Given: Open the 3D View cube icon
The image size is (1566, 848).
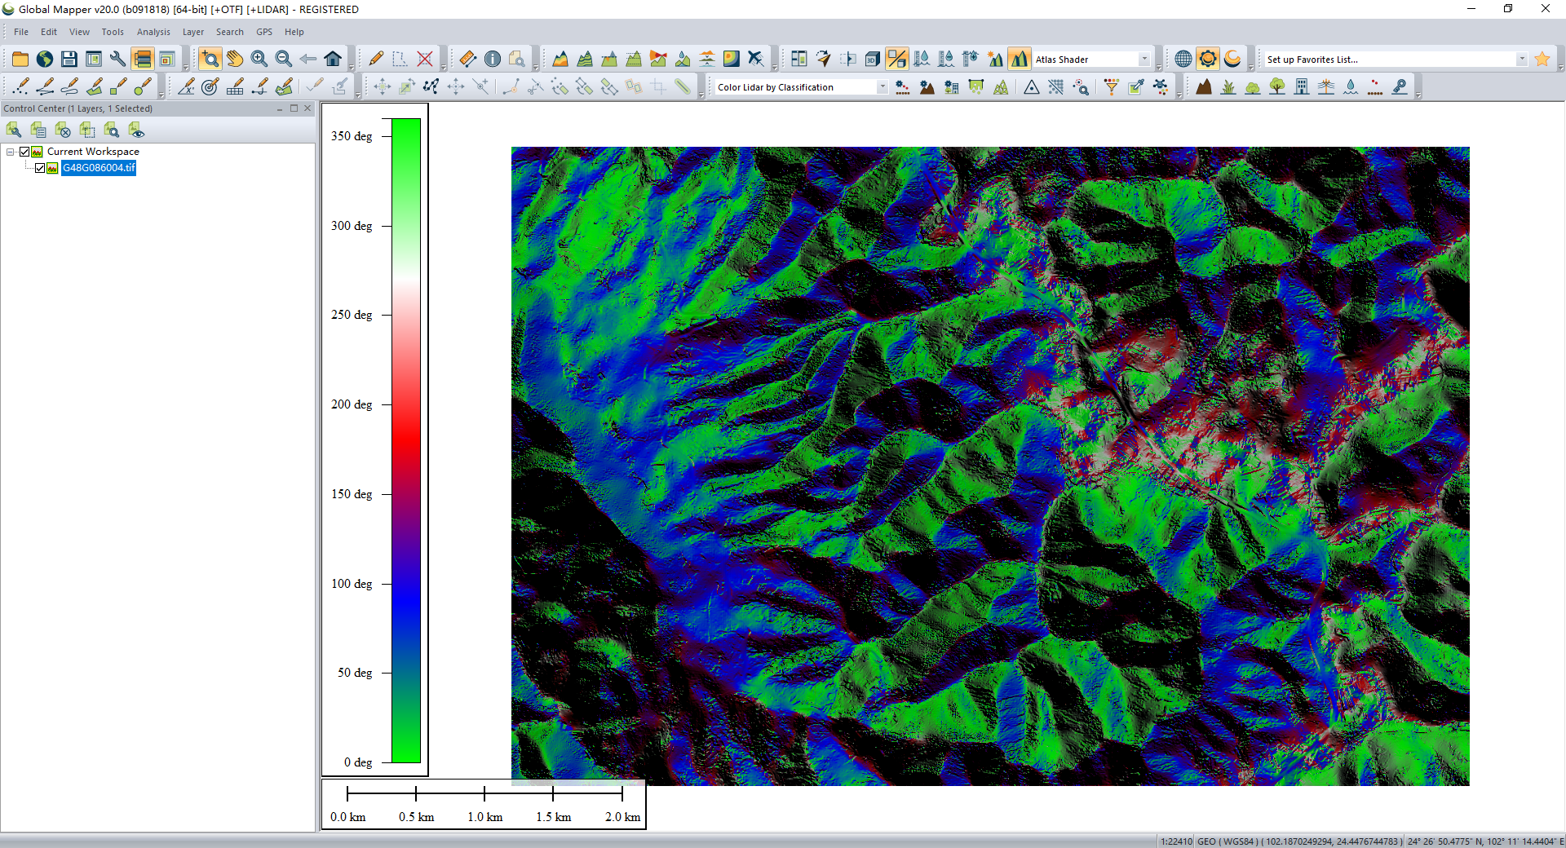Looking at the screenshot, I should (872, 59).
